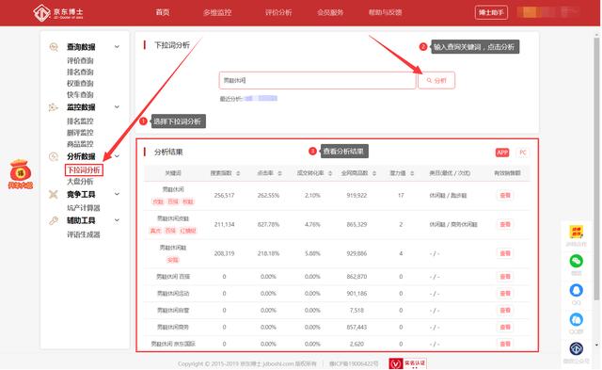Click the QQ群 group icon in the right sidebar
This screenshot has width=602, height=370.
click(577, 320)
